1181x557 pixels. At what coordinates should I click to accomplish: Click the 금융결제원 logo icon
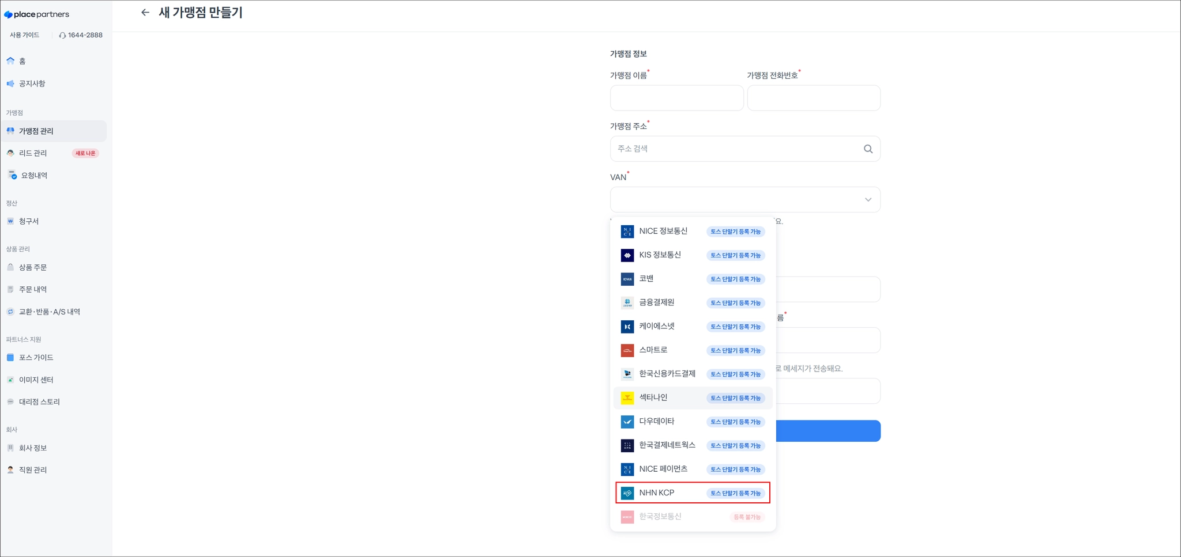tap(627, 303)
